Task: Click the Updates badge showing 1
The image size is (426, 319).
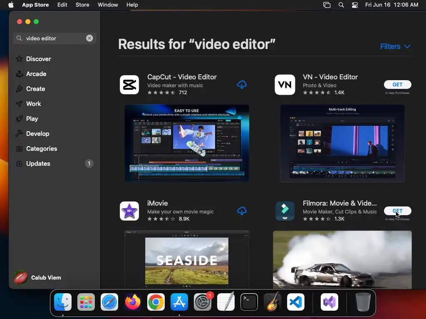Action: click(89, 164)
